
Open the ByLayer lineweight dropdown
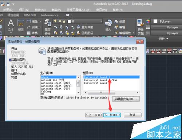166,27
